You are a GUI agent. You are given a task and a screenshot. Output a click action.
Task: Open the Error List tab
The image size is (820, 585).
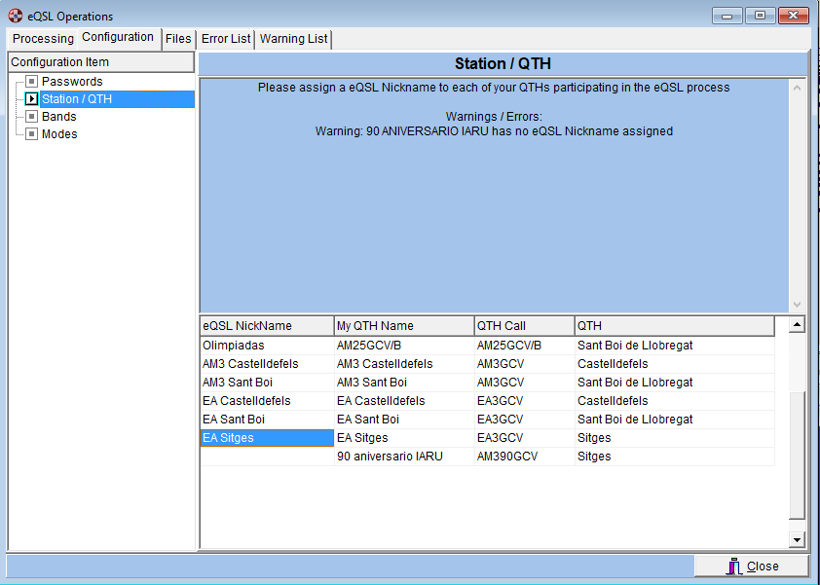point(226,39)
